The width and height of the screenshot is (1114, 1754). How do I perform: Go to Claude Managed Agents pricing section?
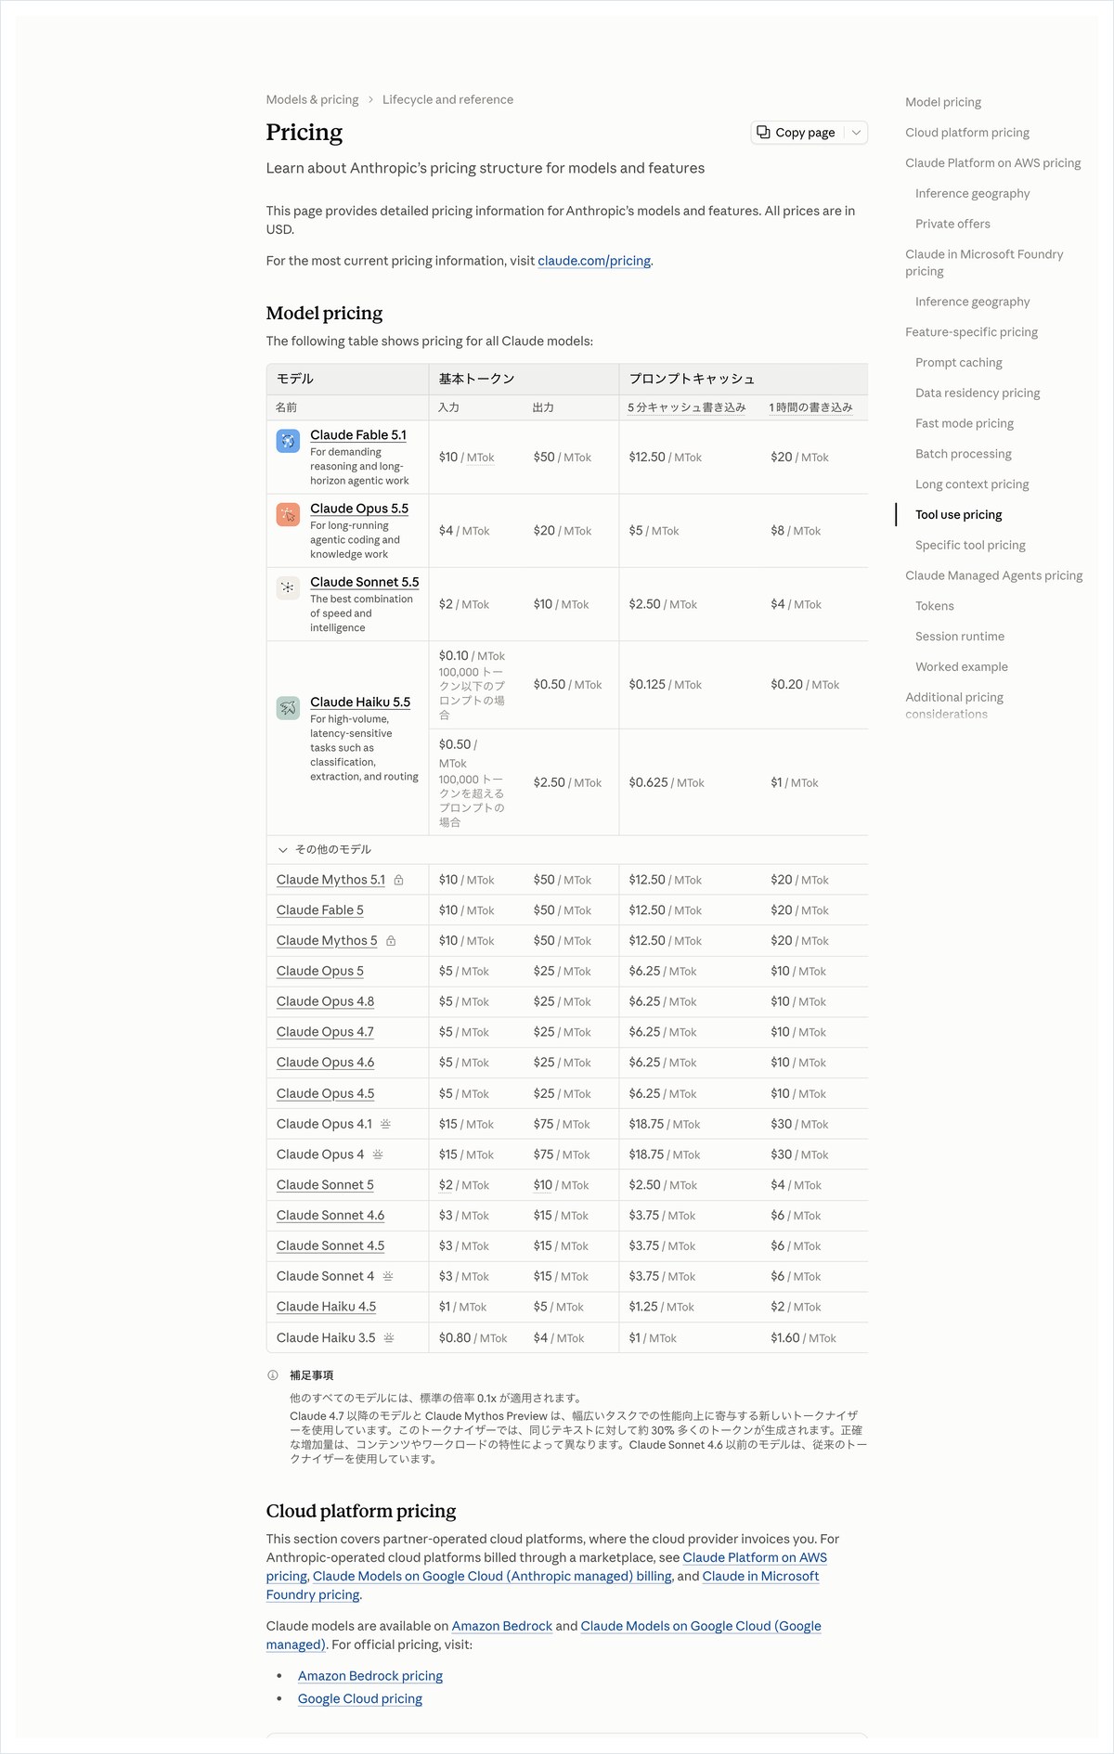994,575
